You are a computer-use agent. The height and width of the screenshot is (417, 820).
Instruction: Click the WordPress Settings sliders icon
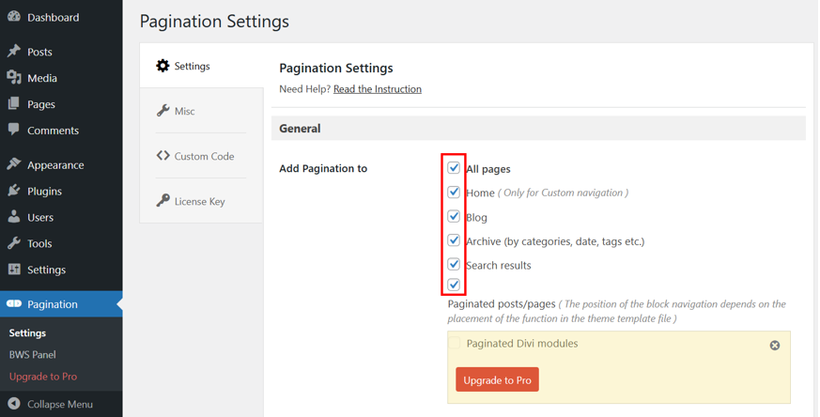(14, 269)
